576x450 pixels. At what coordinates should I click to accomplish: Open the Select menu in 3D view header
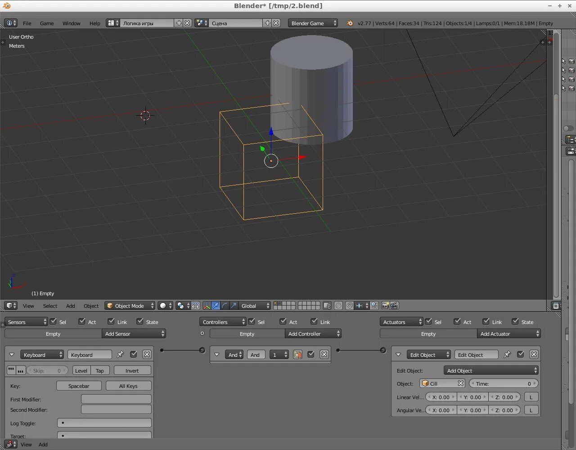coord(50,306)
